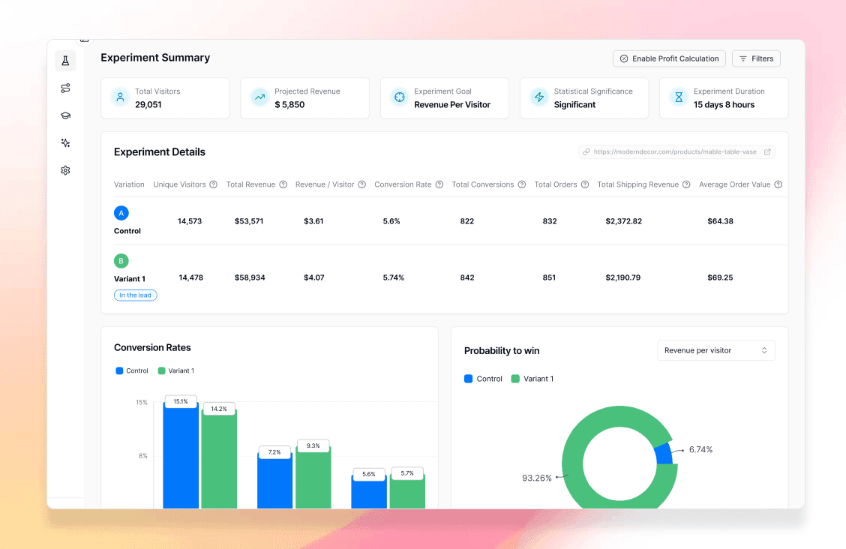Click help icon beside Unique Visitors
The width and height of the screenshot is (846, 549).
[214, 184]
